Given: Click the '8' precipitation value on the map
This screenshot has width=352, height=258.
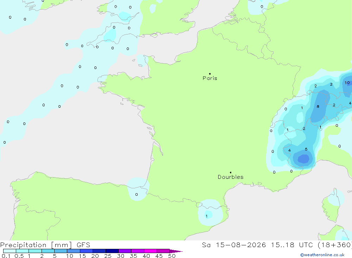Looking at the screenshot, I should coord(318,106).
